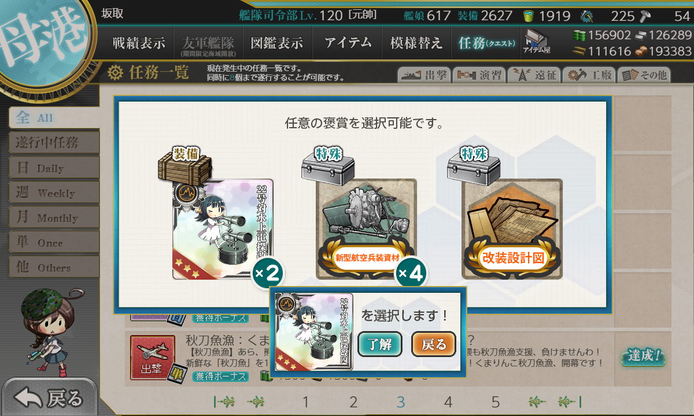Open the 図鑑表示 encyclopedia menu
This screenshot has height=416, width=694.
(x=277, y=43)
